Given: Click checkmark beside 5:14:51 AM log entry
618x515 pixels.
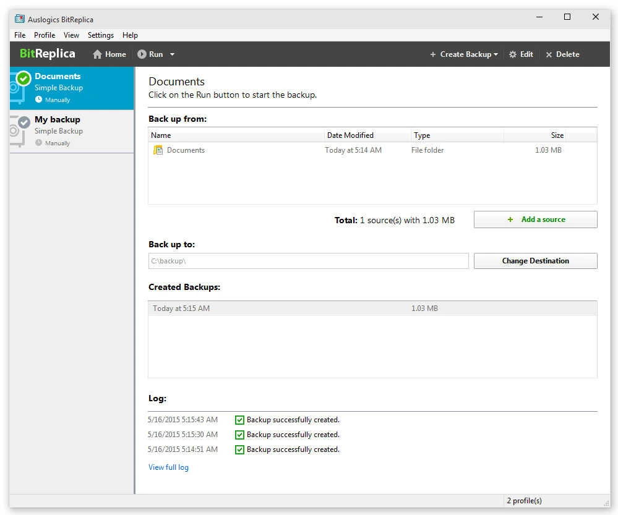Looking at the screenshot, I should point(239,449).
